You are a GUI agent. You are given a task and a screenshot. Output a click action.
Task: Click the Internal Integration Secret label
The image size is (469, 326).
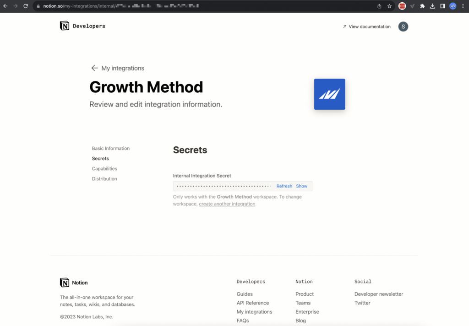[x=202, y=176]
